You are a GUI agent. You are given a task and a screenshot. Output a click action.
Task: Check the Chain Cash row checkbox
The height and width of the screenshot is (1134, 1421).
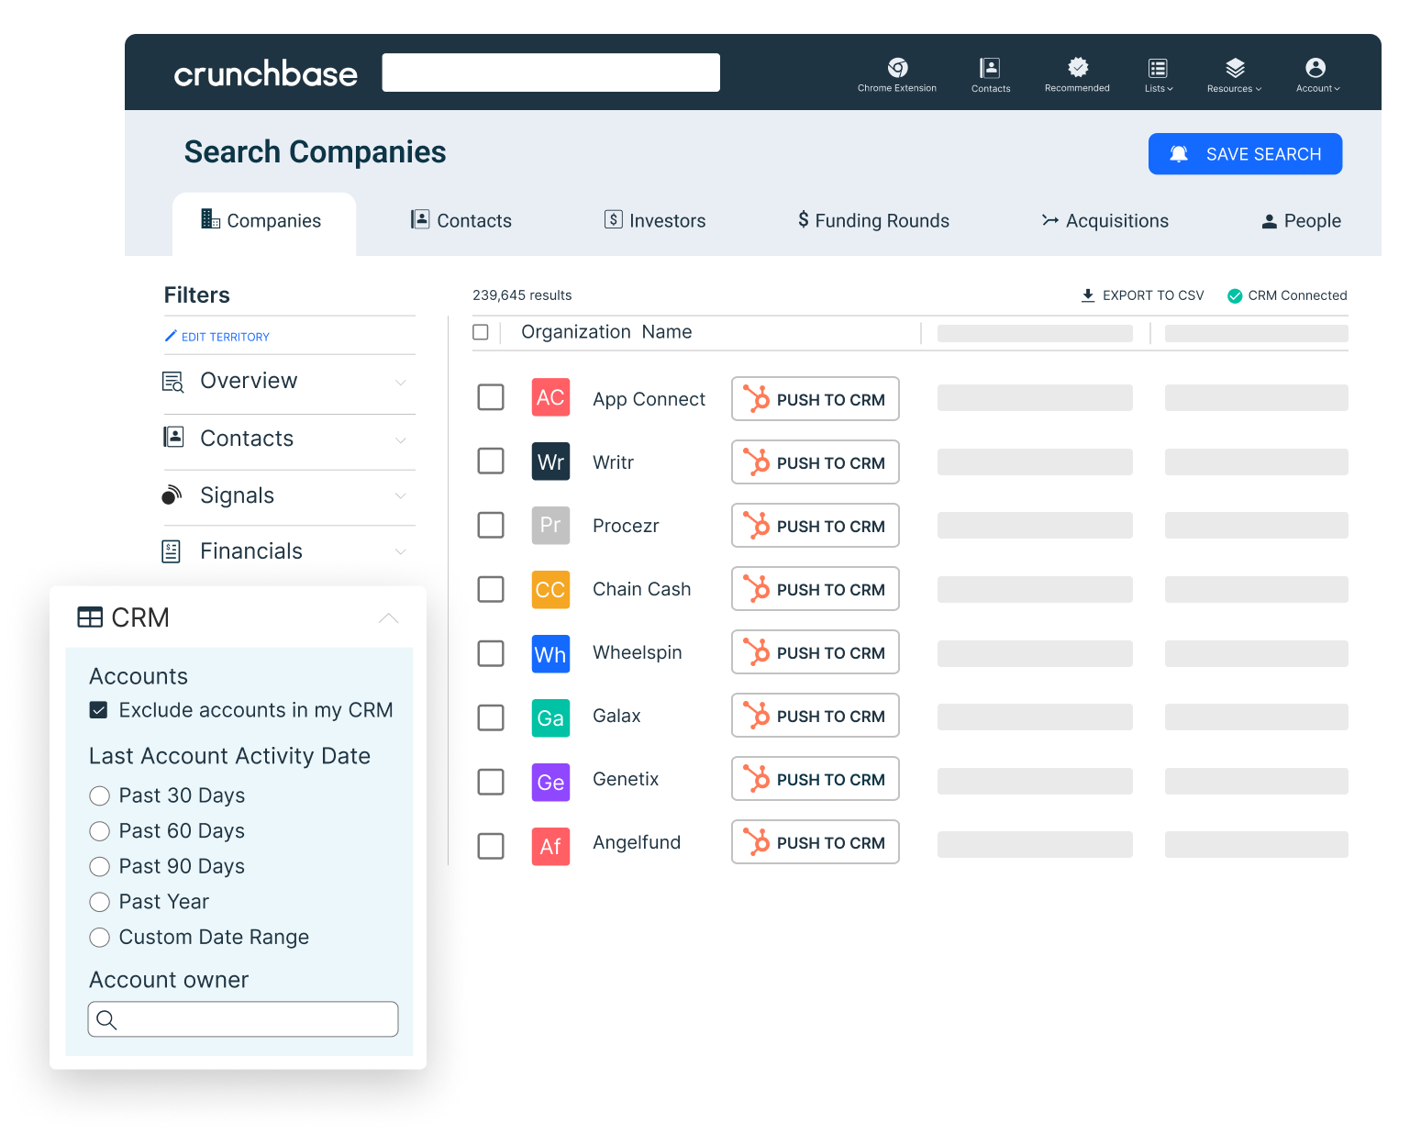click(491, 589)
